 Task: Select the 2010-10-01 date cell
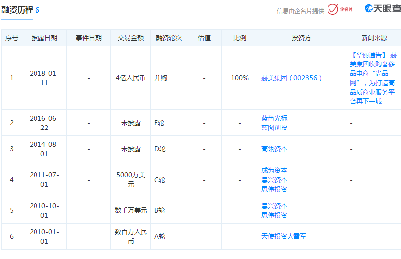click(x=44, y=210)
